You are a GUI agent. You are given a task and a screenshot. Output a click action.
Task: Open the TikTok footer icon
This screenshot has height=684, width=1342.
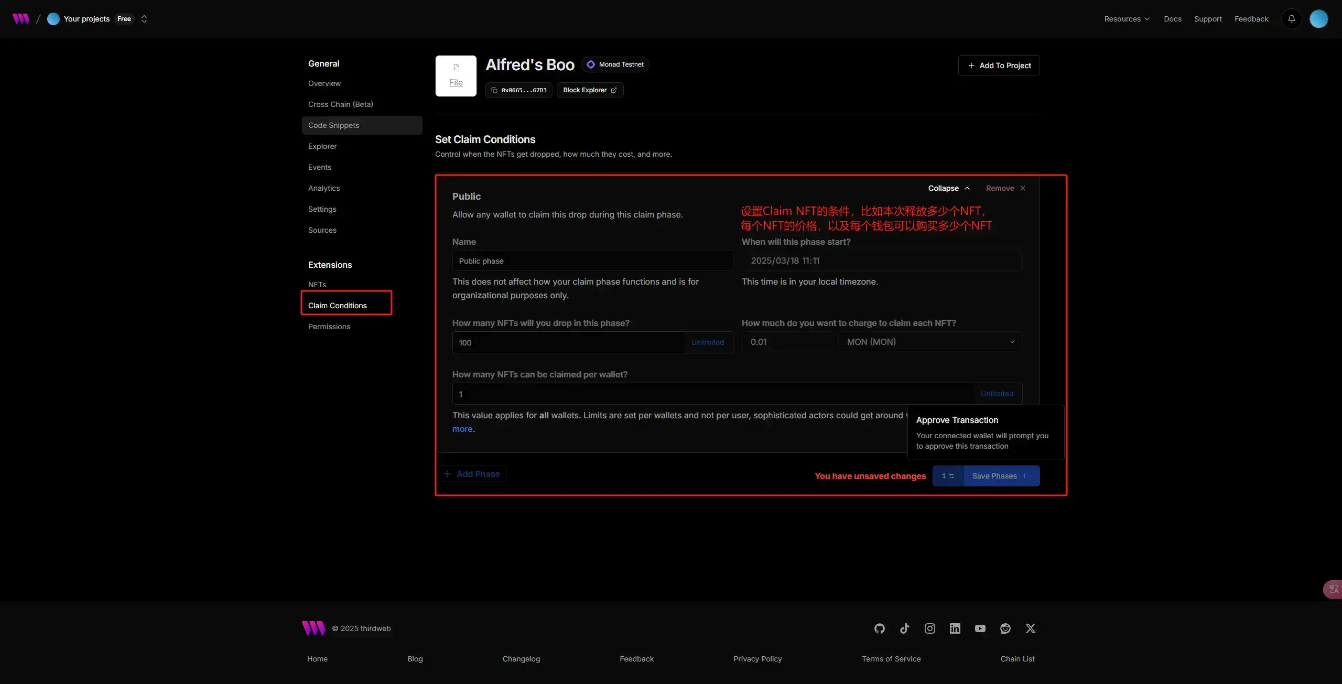[x=904, y=628]
